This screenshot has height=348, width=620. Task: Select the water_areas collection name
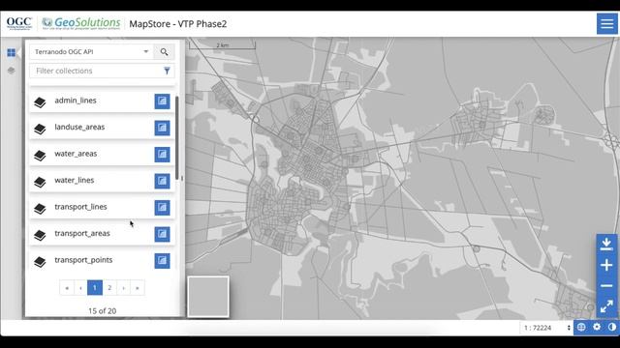pyautogui.click(x=76, y=154)
